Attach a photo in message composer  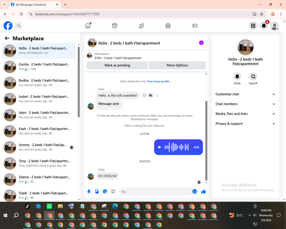point(97,191)
